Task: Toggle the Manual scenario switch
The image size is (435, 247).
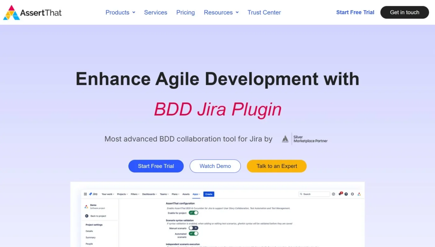Action: coord(194,228)
